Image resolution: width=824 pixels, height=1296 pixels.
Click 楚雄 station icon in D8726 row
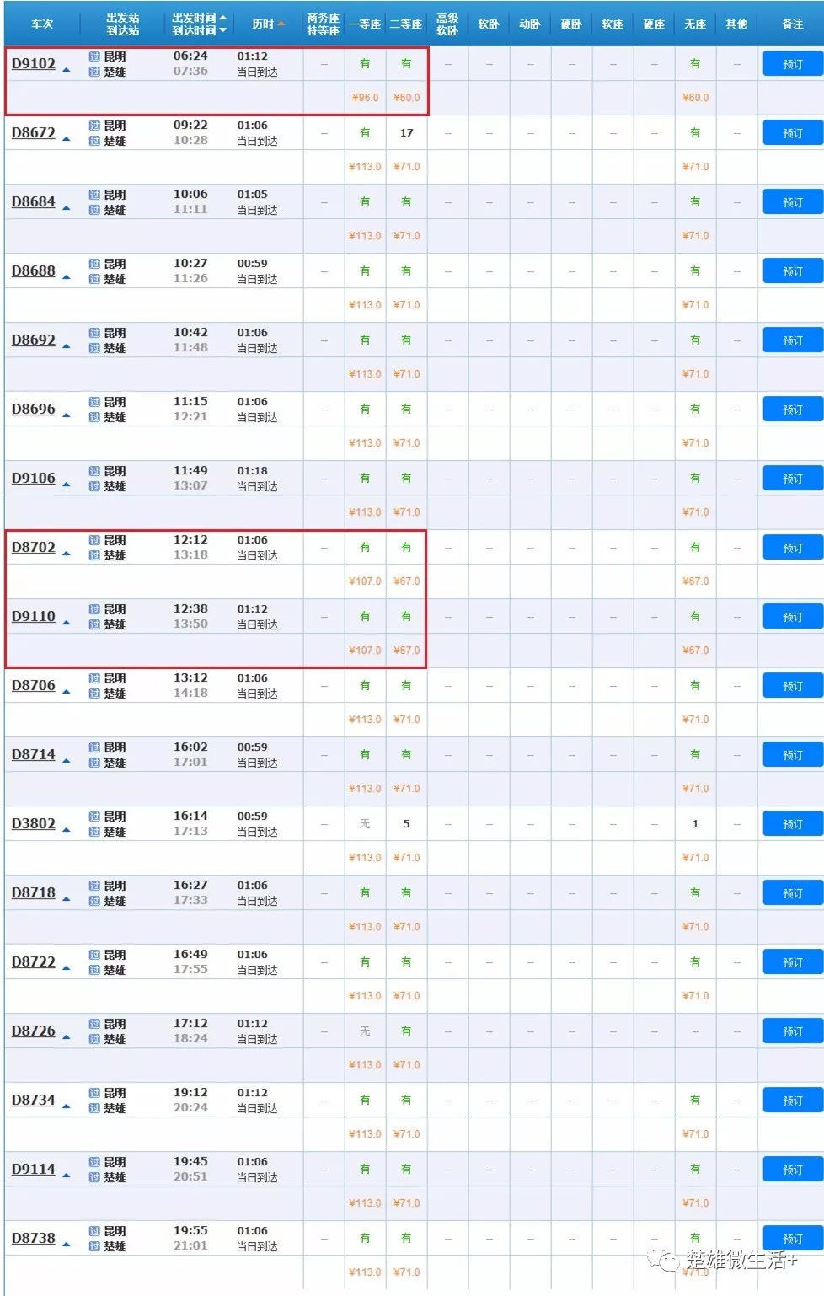tap(94, 1039)
